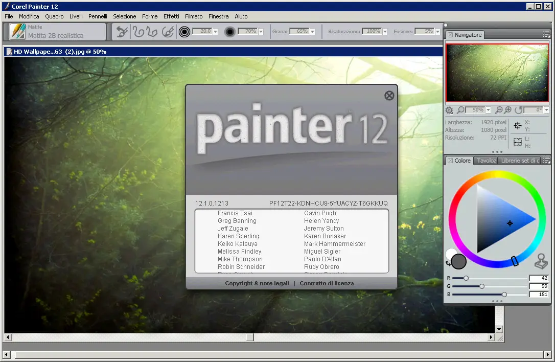Click the reset tool icon in property bar
This screenshot has width=555, height=362.
pyautogui.click(x=122, y=32)
